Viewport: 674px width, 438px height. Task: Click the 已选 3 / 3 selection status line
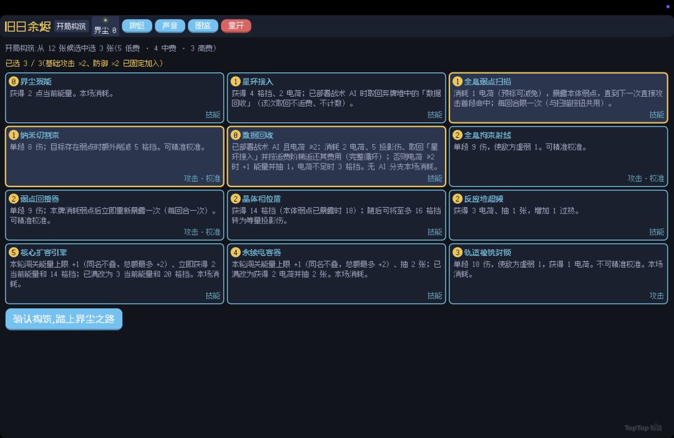coord(84,64)
